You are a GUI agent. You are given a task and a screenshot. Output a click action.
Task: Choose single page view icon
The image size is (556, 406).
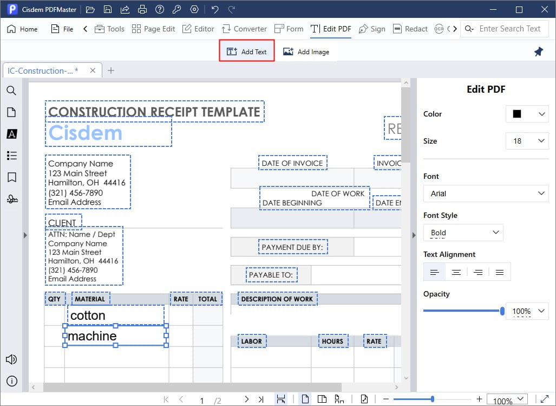pyautogui.click(x=305, y=399)
